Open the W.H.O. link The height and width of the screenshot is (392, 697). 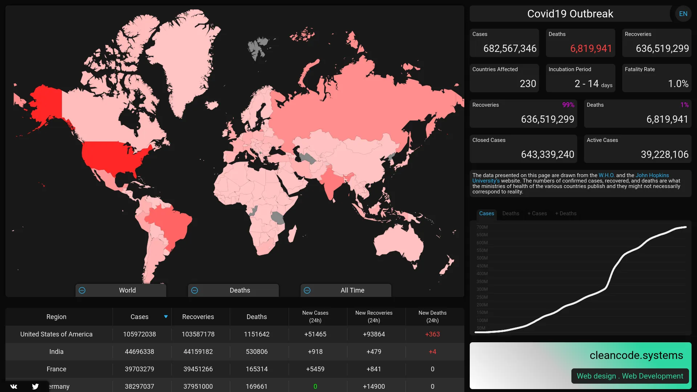[607, 175]
